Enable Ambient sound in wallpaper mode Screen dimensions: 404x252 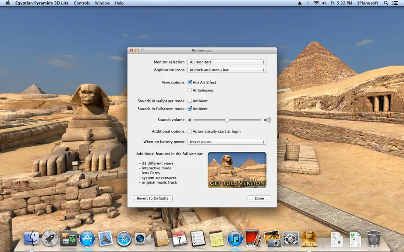tap(190, 101)
